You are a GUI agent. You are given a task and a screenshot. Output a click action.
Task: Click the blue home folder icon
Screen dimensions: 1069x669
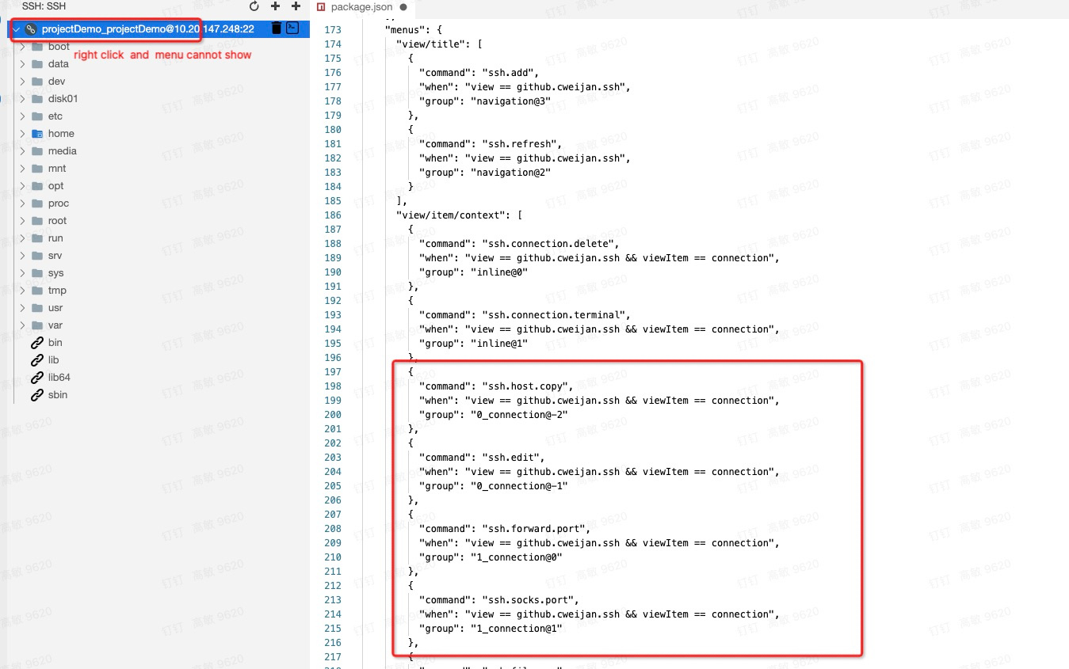coord(36,134)
